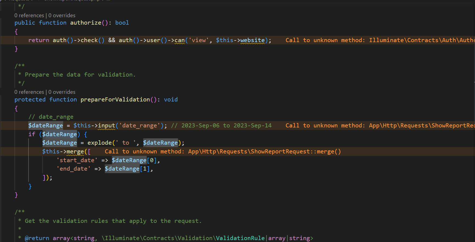Click the 'bool' return type of authorize

[x=122, y=23]
